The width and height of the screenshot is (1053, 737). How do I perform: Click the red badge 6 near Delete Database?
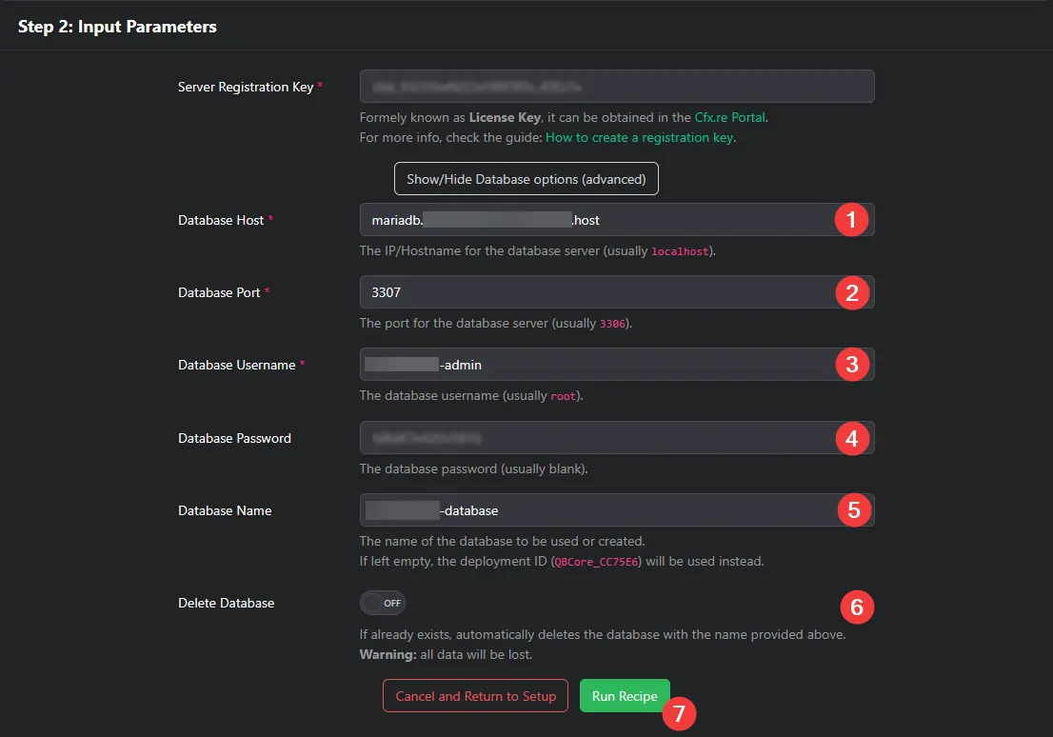856,607
